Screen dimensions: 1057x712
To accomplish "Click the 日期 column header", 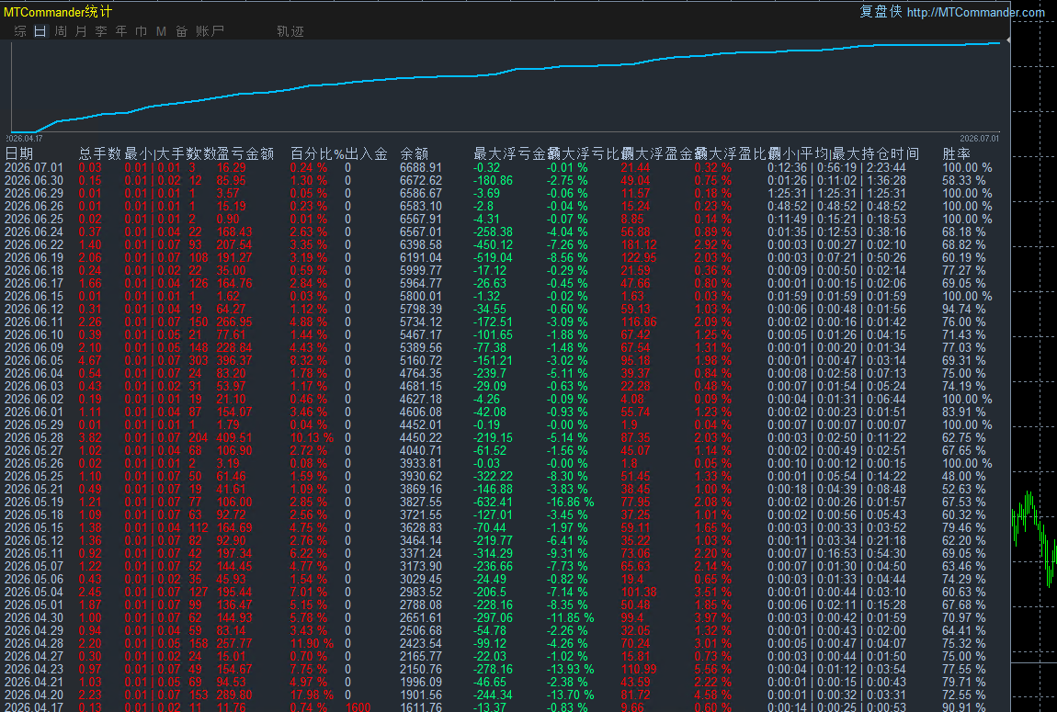I will (19, 153).
